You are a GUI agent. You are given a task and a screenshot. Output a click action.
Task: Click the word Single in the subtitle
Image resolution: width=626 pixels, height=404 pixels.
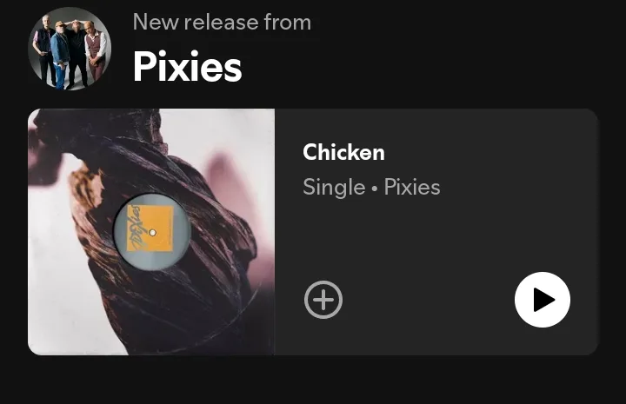334,187
